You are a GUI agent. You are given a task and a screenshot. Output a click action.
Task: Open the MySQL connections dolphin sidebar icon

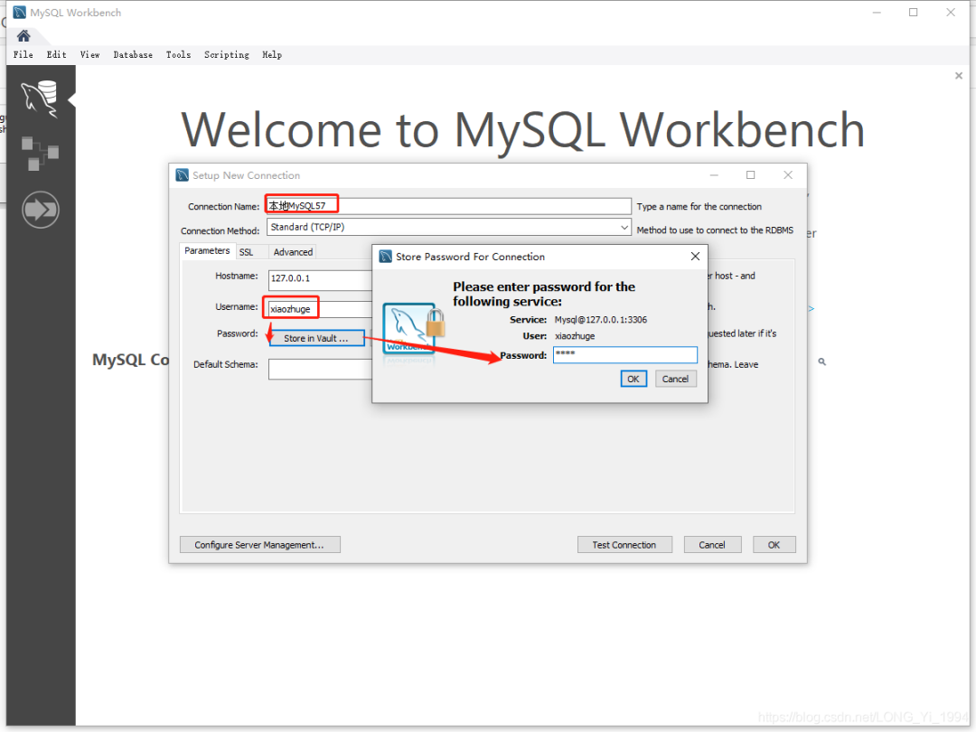pyautogui.click(x=40, y=99)
